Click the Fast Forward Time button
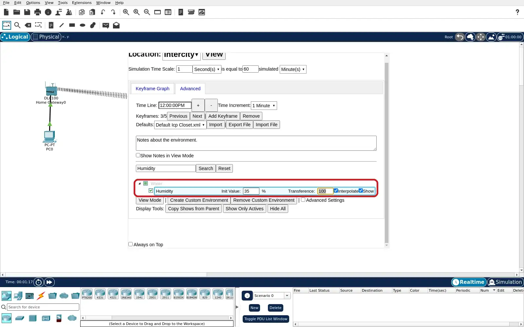This screenshot has height=327, width=524. coord(49,282)
